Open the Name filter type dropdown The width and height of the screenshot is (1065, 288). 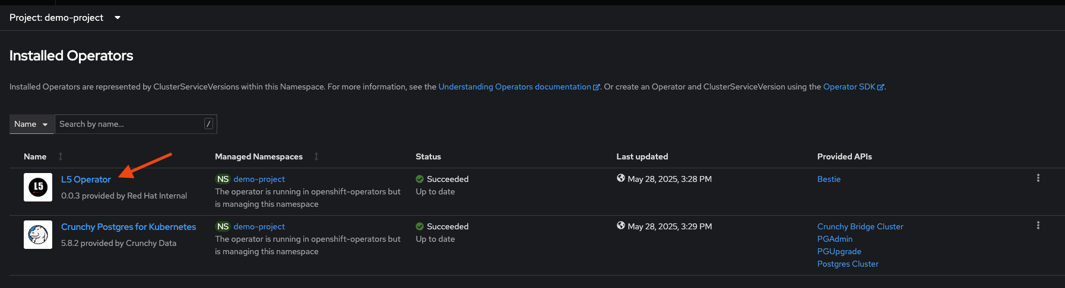31,124
